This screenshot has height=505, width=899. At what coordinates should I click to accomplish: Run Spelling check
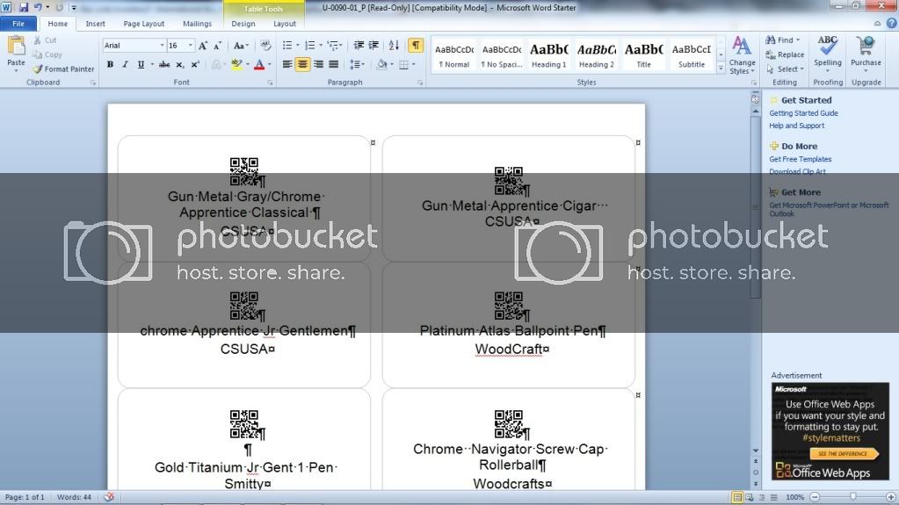pyautogui.click(x=828, y=53)
